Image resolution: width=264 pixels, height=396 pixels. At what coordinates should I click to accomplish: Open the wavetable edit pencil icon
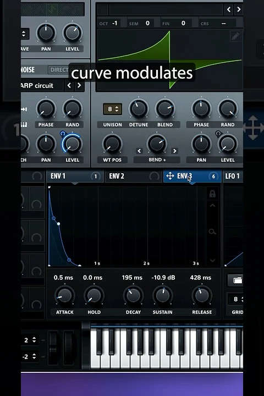coord(235,37)
